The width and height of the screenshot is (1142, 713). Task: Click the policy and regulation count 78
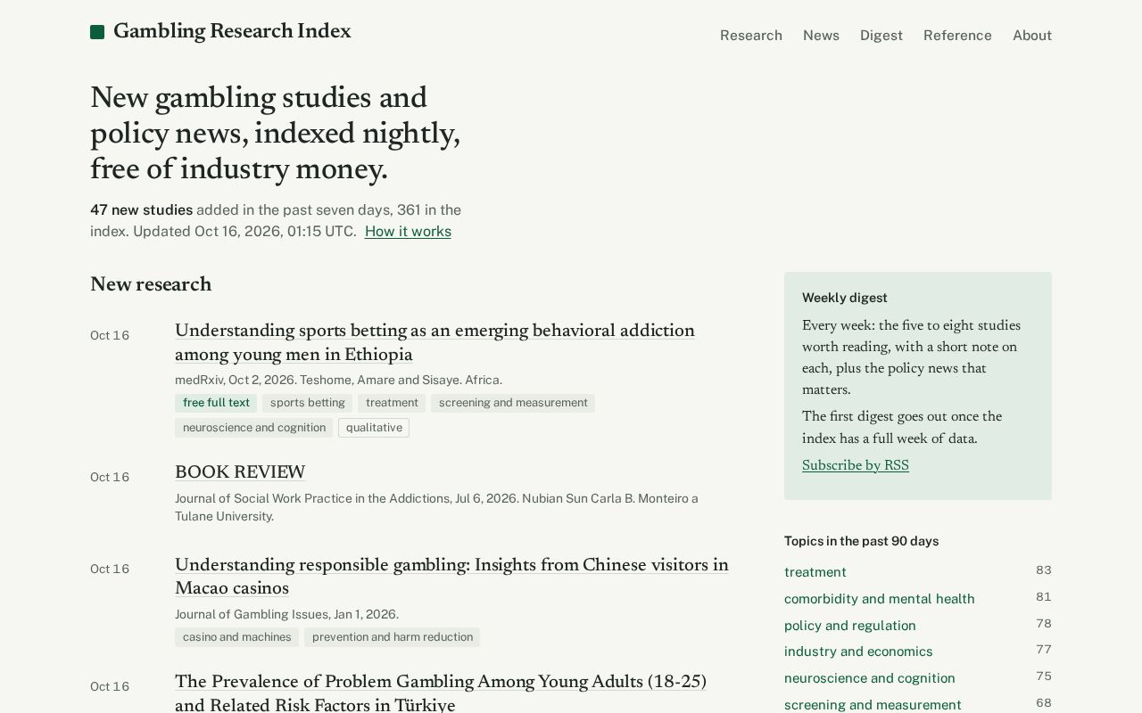[1044, 624]
